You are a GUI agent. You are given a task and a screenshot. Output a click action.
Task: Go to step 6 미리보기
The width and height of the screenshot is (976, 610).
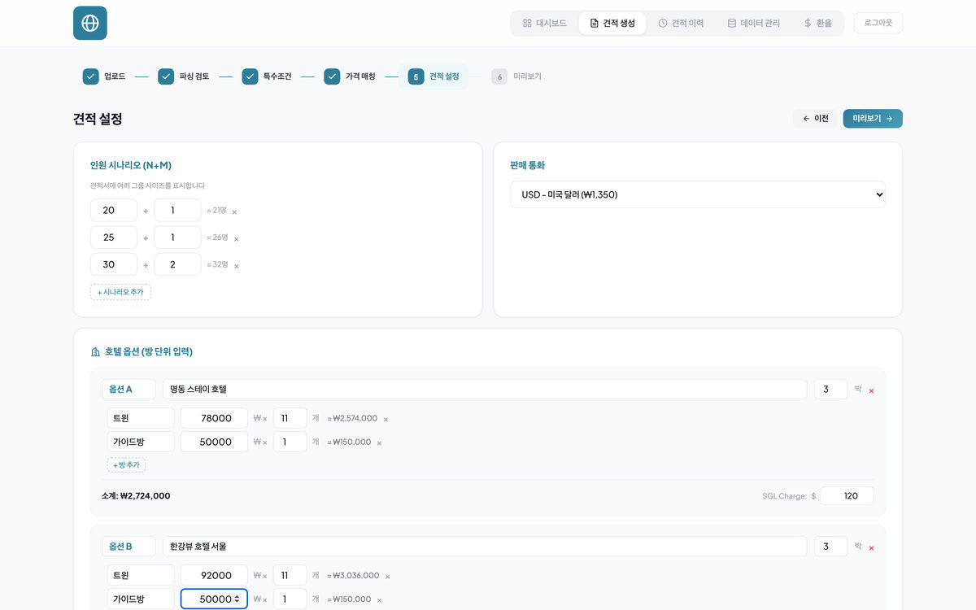[516, 76]
